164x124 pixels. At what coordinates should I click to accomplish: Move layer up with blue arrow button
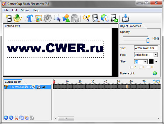(x=6, y=118)
